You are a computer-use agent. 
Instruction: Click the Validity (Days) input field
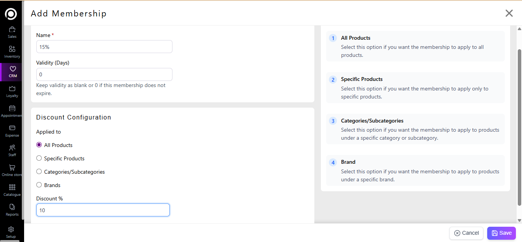pyautogui.click(x=104, y=74)
